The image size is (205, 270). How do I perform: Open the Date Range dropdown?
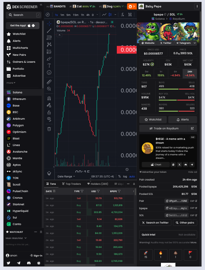[x=66, y=176]
